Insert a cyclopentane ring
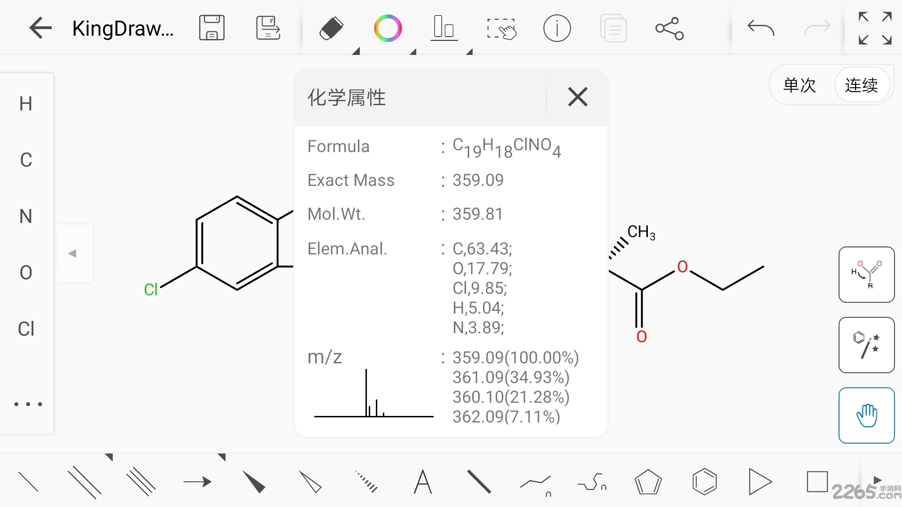 coord(648,482)
